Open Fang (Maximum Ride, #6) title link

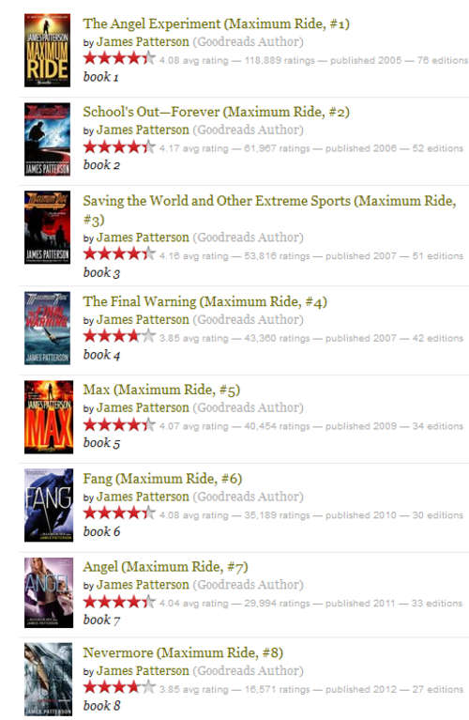(x=162, y=479)
